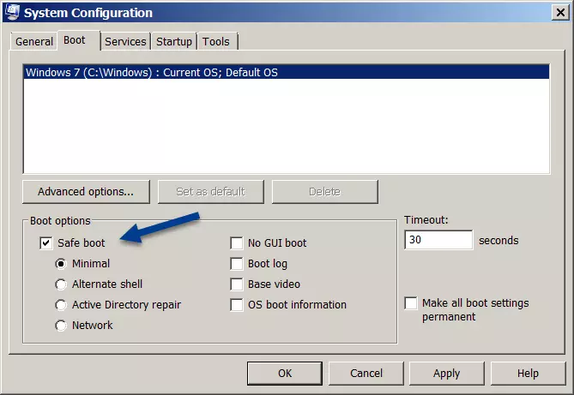574x395 pixels.
Task: Click the Timeout seconds input field
Action: tap(438, 240)
